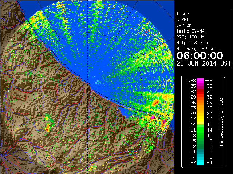Pick the cyan -7 legend swatch
The image size is (233, 174).
200,163
